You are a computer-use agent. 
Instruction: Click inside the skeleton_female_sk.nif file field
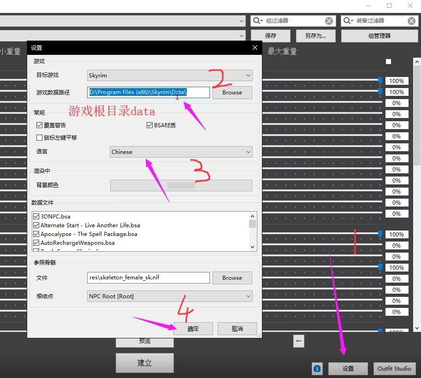click(148, 278)
